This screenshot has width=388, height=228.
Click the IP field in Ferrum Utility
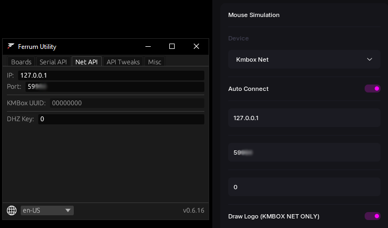click(x=111, y=76)
